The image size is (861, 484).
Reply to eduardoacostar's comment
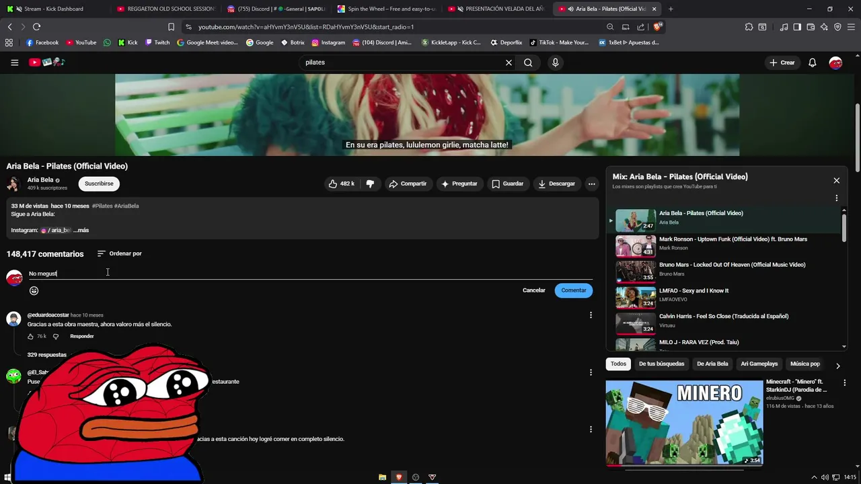(x=82, y=336)
